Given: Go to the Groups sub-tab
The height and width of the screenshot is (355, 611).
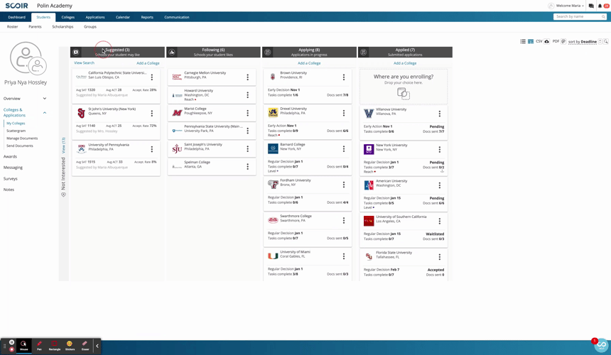Looking at the screenshot, I should (x=90, y=27).
